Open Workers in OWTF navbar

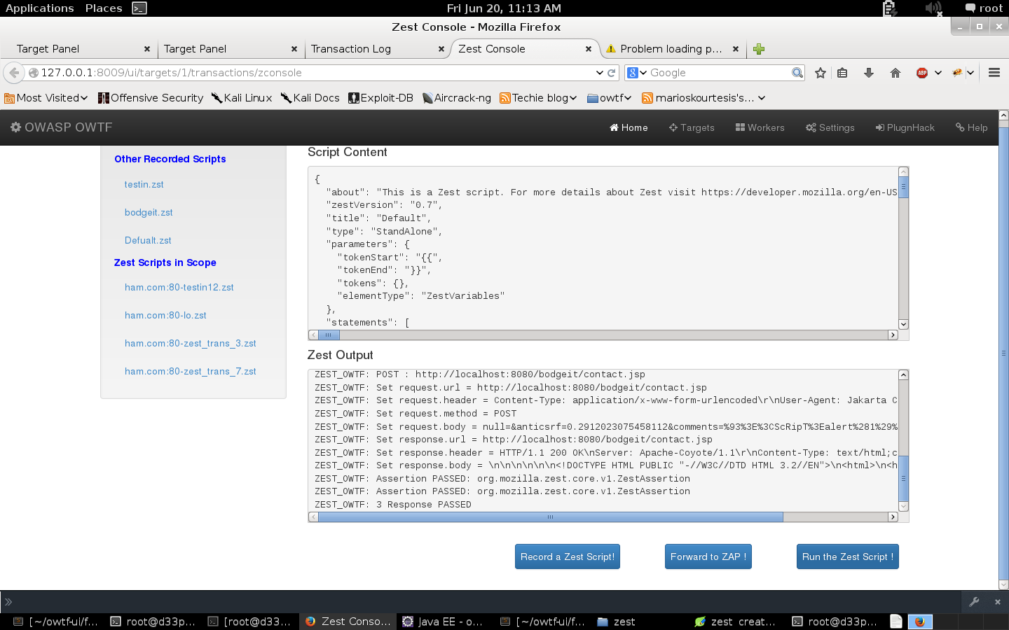pyautogui.click(x=760, y=127)
